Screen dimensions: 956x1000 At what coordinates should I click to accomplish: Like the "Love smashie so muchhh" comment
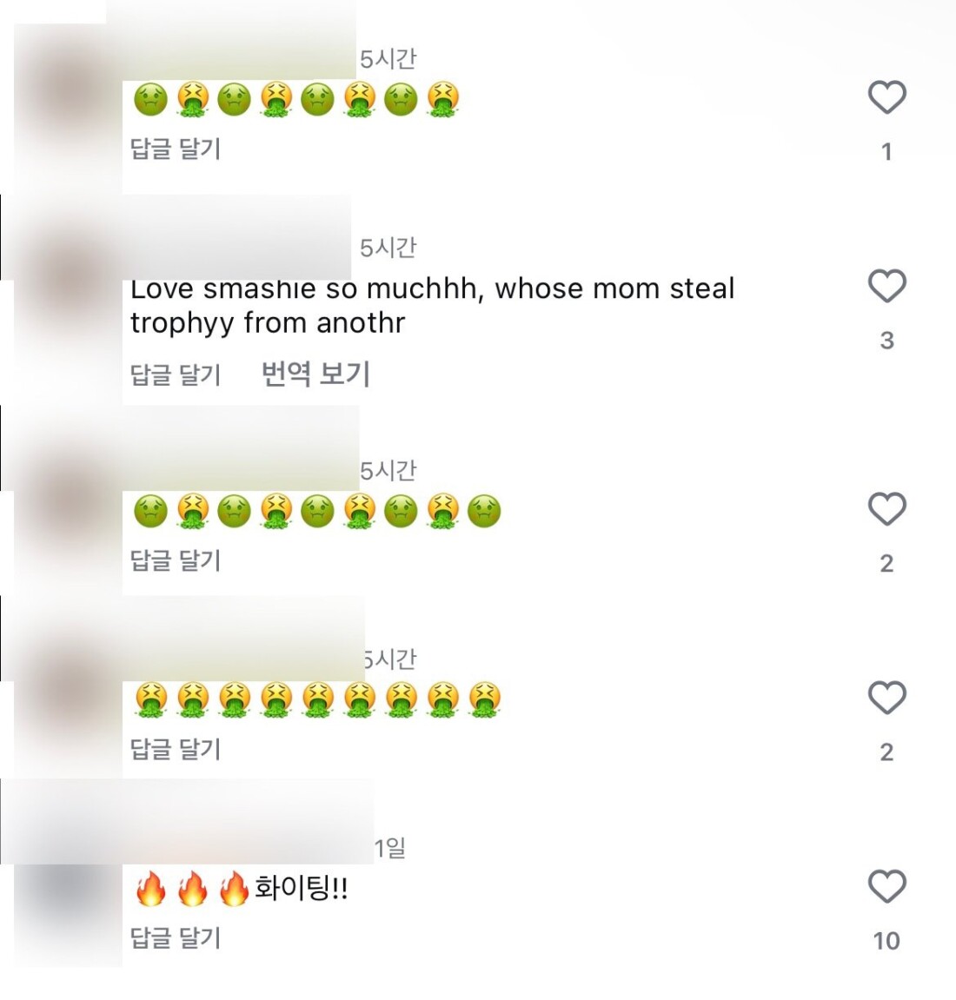click(x=887, y=286)
